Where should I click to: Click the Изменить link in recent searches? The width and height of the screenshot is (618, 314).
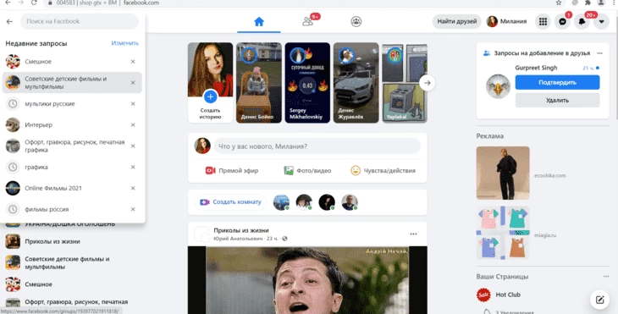(x=125, y=43)
